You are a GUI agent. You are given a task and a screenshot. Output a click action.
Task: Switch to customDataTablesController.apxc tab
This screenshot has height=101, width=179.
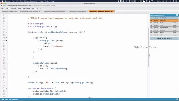click(x=54, y=11)
